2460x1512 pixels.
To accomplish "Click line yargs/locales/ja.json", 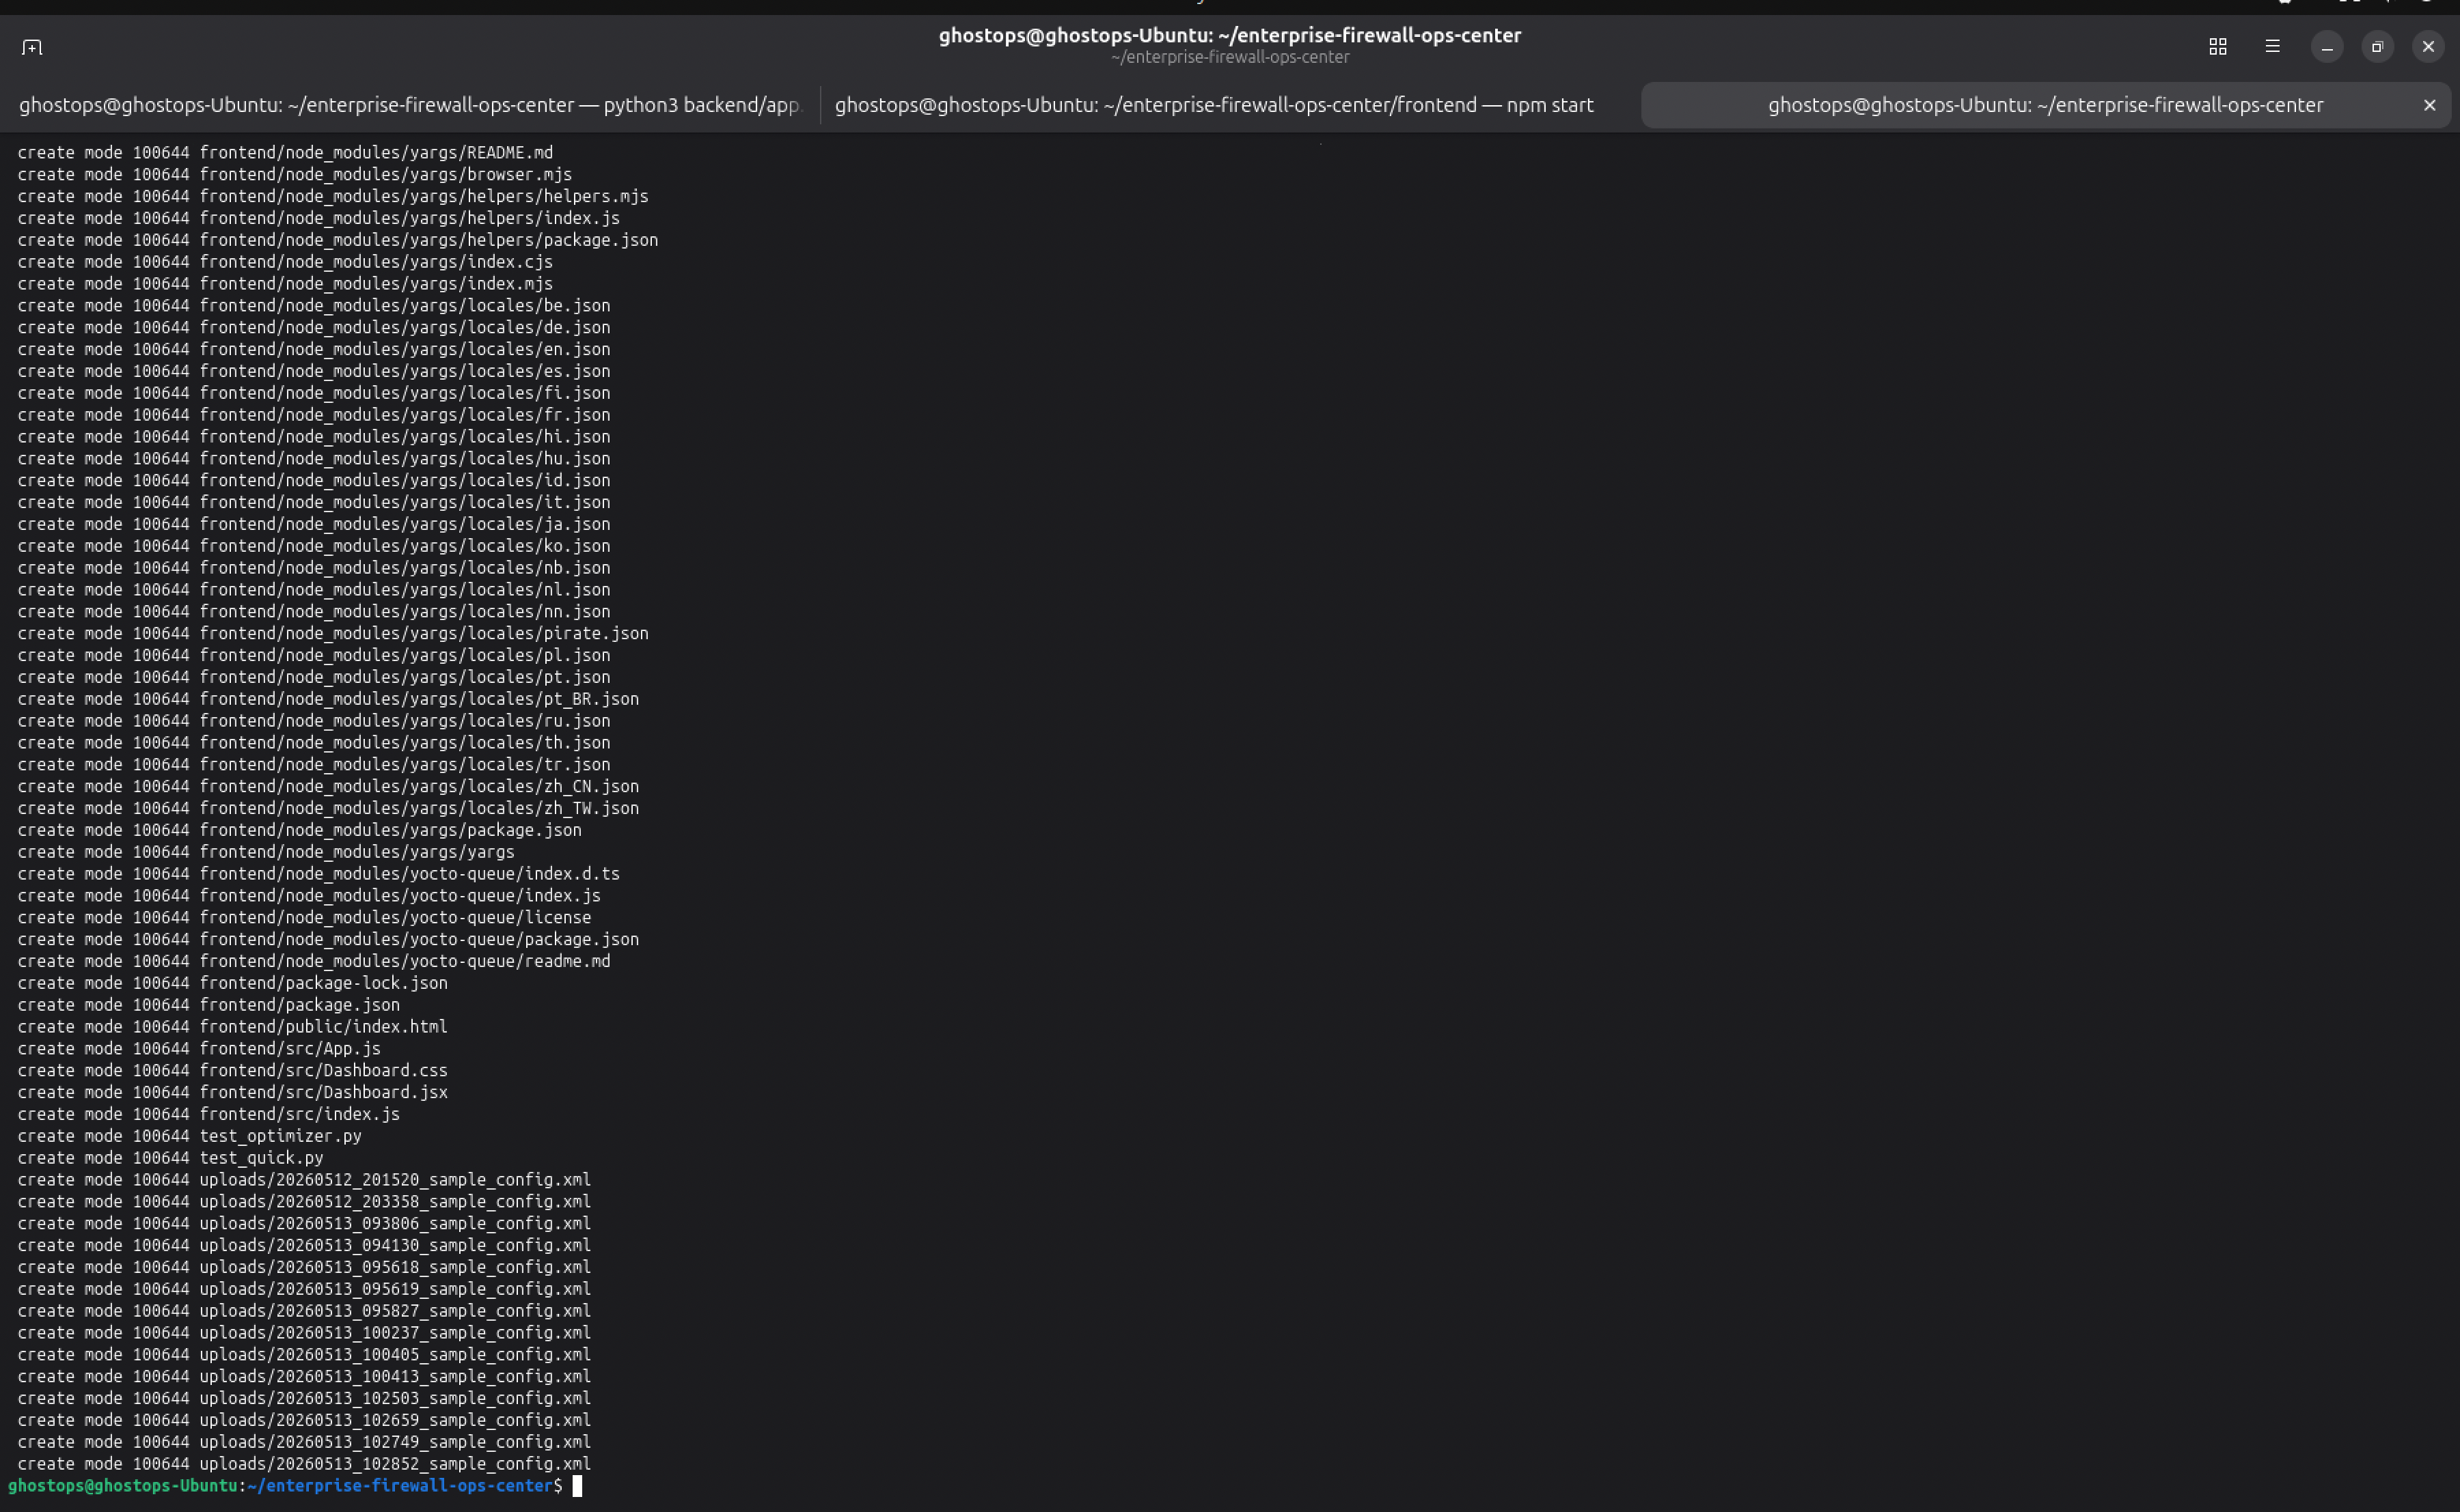I will pyautogui.click(x=314, y=525).
